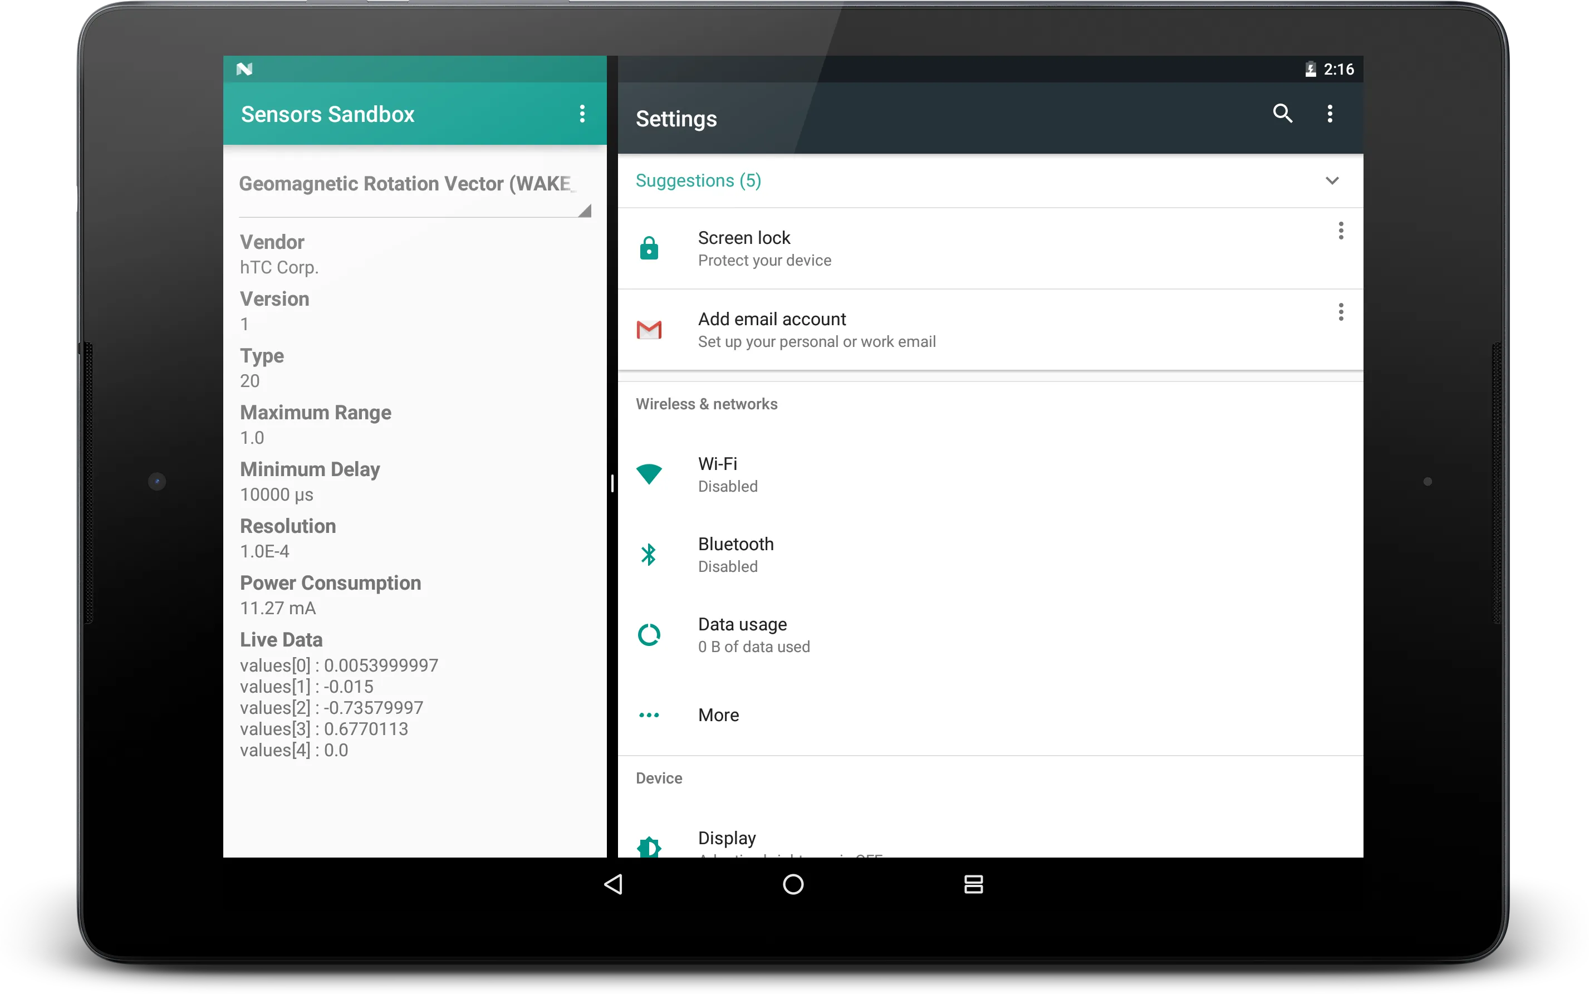Tap the Gmail envelope icon
Viewport: 1589px width, 994px height.
click(x=649, y=329)
